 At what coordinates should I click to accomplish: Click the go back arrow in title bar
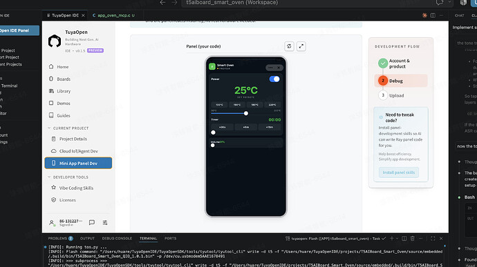click(162, 3)
